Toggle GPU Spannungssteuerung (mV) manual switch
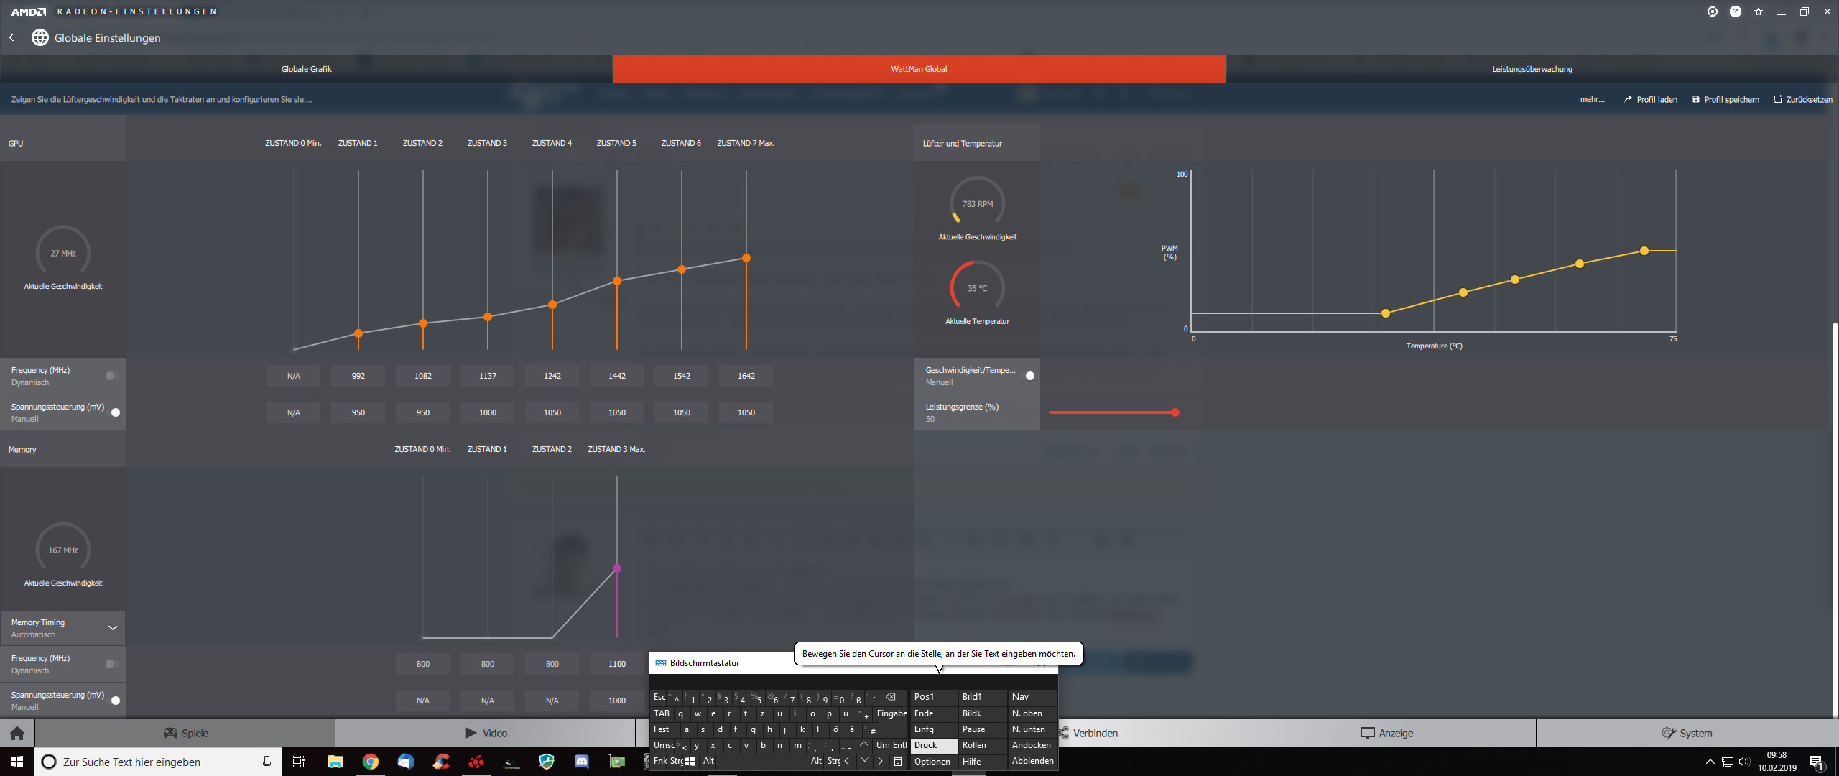 pyautogui.click(x=114, y=412)
